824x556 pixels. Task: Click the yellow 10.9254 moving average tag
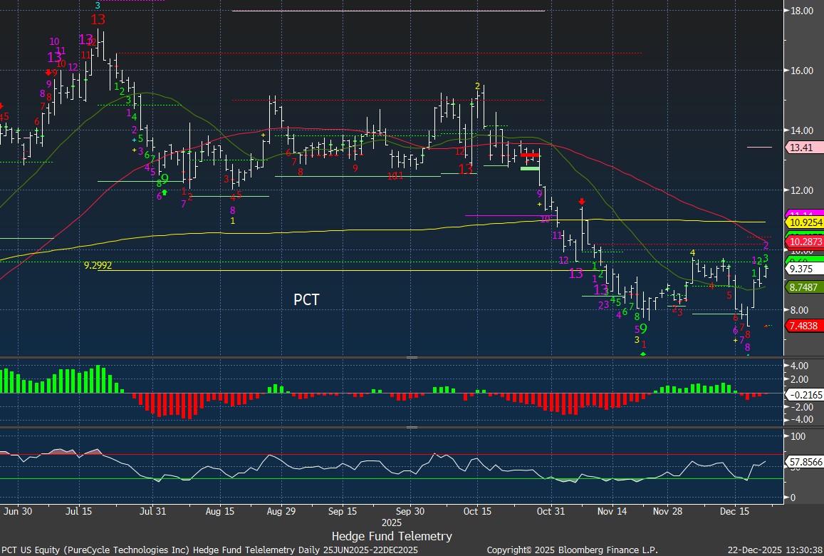pyautogui.click(x=804, y=222)
